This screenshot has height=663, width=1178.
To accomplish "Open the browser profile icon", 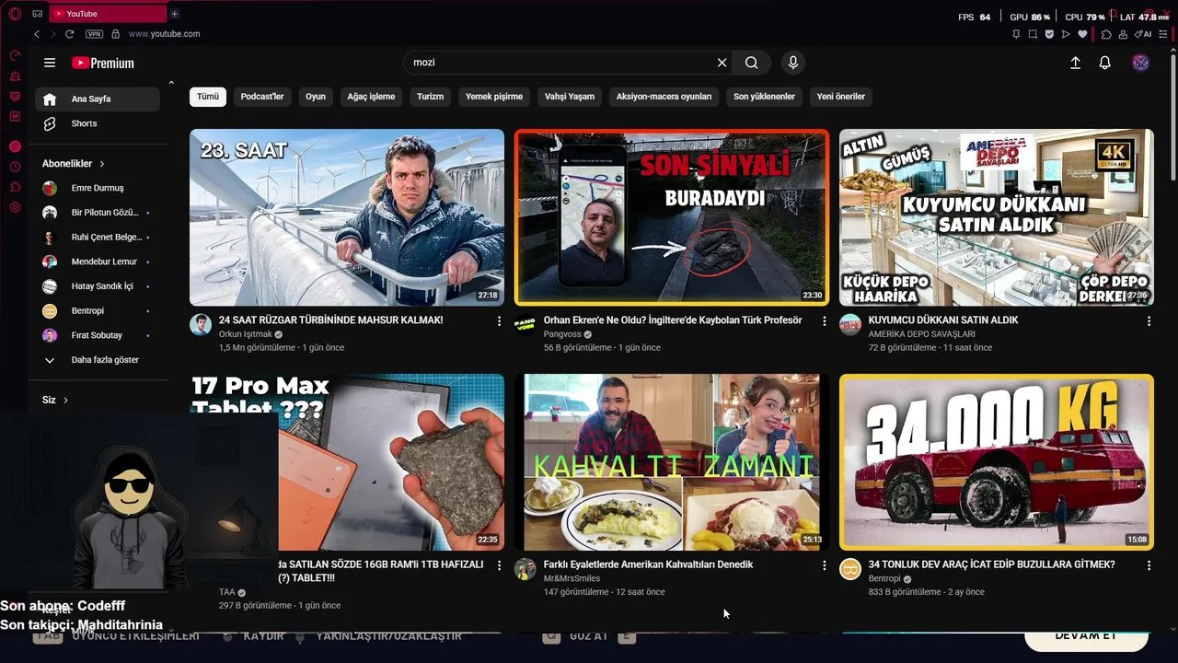I will point(1123,34).
